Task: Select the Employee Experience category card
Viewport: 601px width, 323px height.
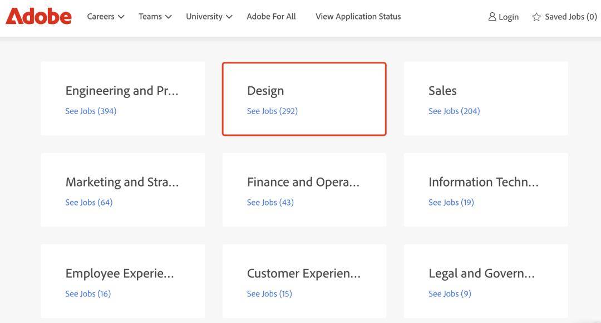Action: (x=122, y=281)
